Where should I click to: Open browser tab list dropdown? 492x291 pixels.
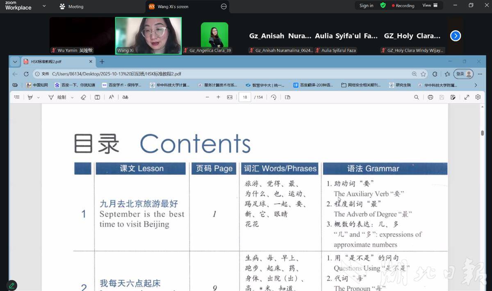(x=15, y=62)
